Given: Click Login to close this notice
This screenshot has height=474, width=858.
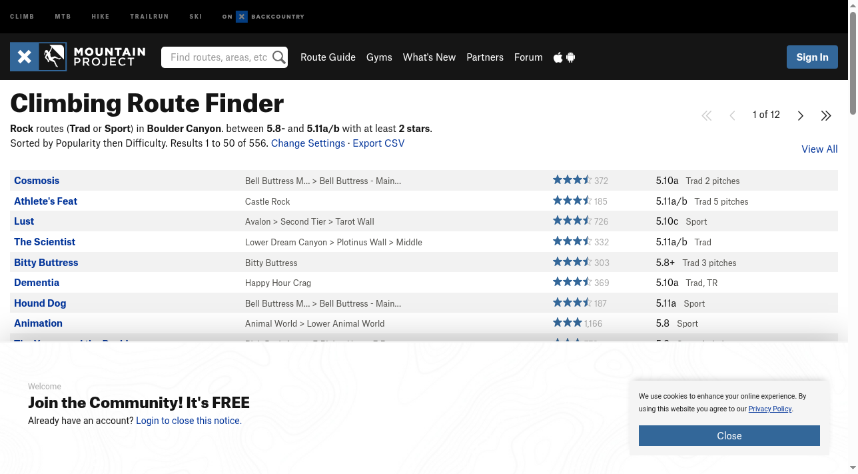Looking at the screenshot, I should point(187,421).
